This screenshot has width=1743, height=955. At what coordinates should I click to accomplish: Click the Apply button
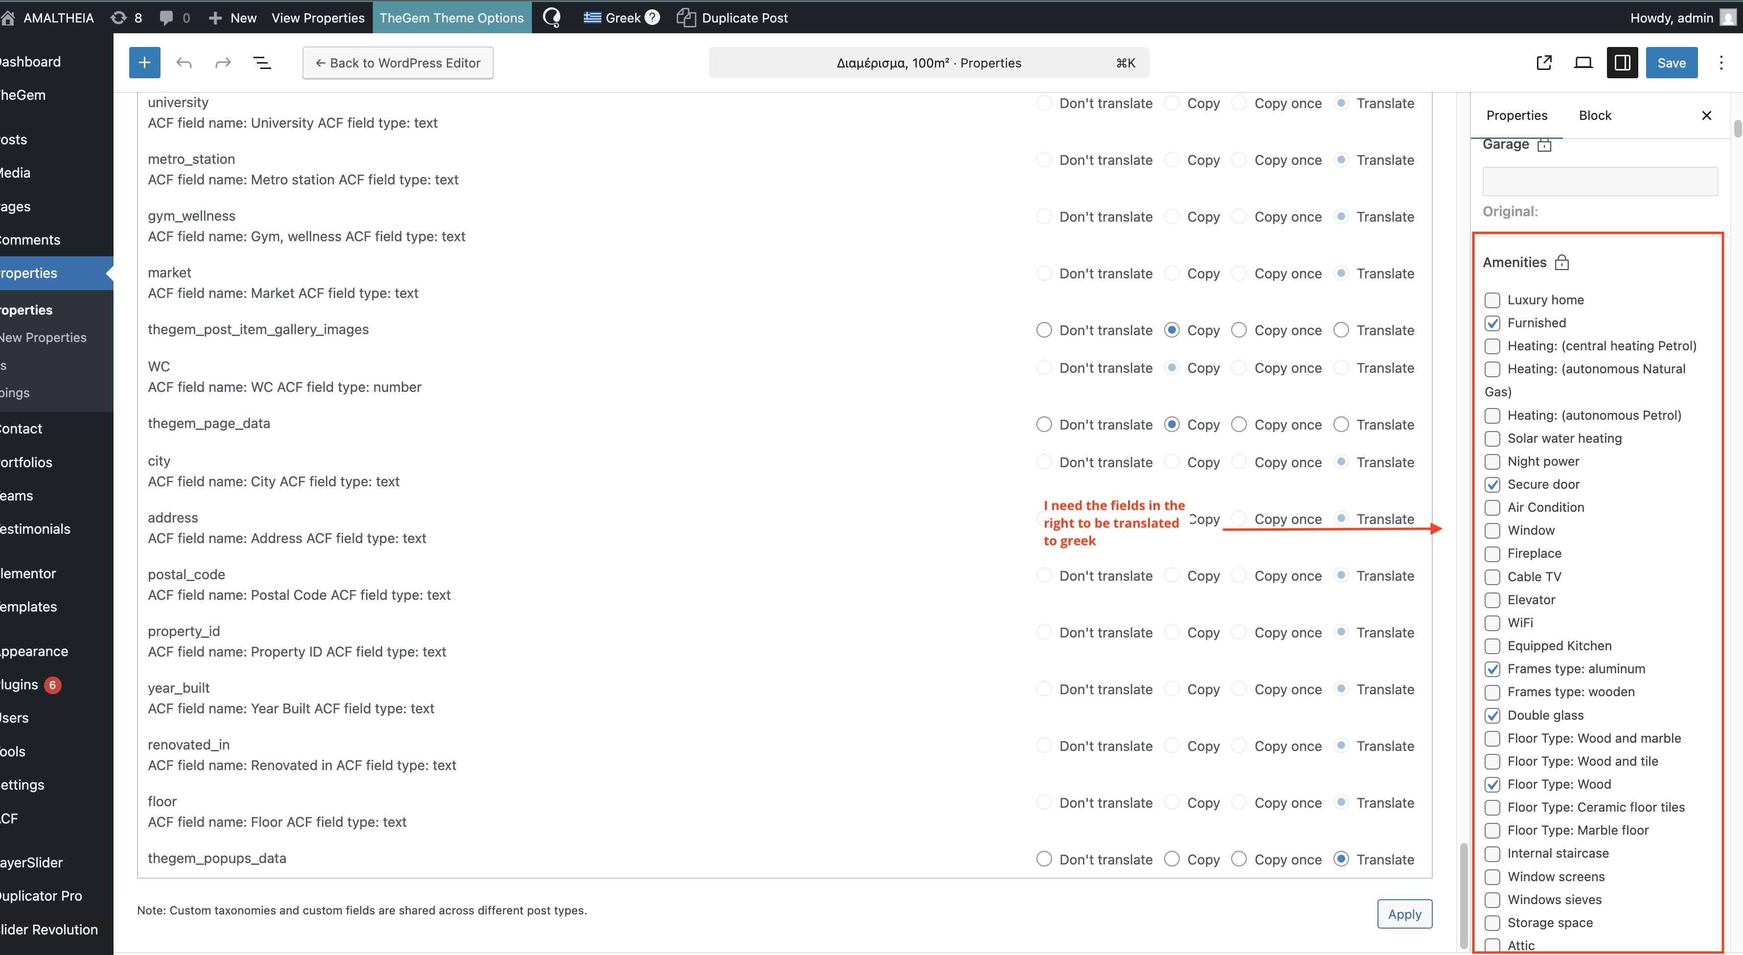[x=1404, y=914]
